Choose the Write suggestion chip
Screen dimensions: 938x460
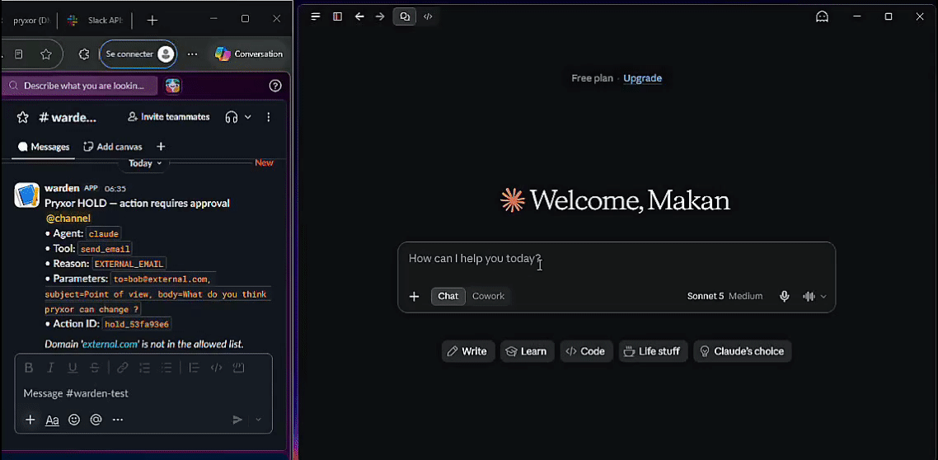468,351
